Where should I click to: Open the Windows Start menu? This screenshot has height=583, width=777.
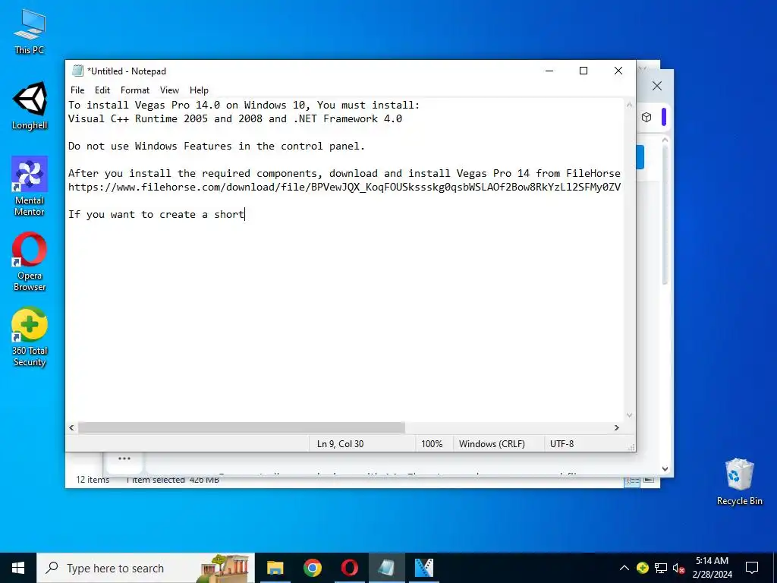pos(18,568)
